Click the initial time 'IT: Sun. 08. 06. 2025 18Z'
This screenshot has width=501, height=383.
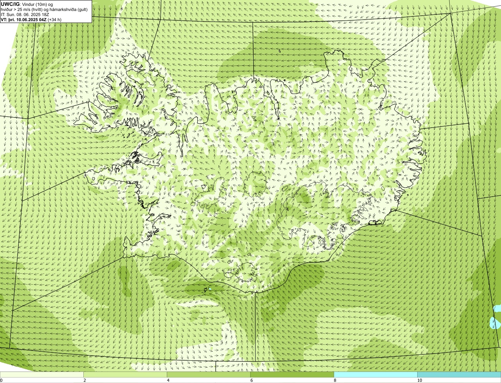(x=25, y=14)
